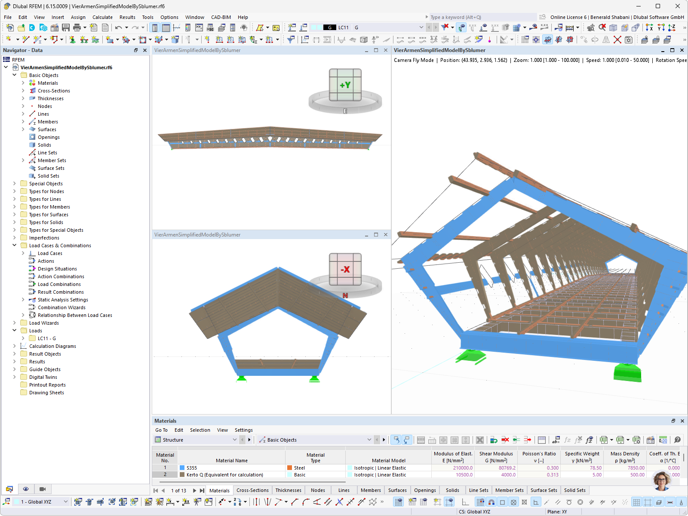Expand the LC11 - G node under Loads
The image size is (688, 516).
[23, 338]
